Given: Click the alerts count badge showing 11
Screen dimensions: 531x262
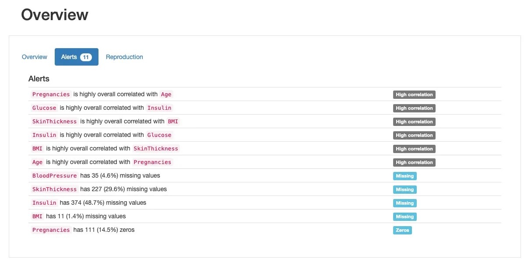Looking at the screenshot, I should [86, 57].
